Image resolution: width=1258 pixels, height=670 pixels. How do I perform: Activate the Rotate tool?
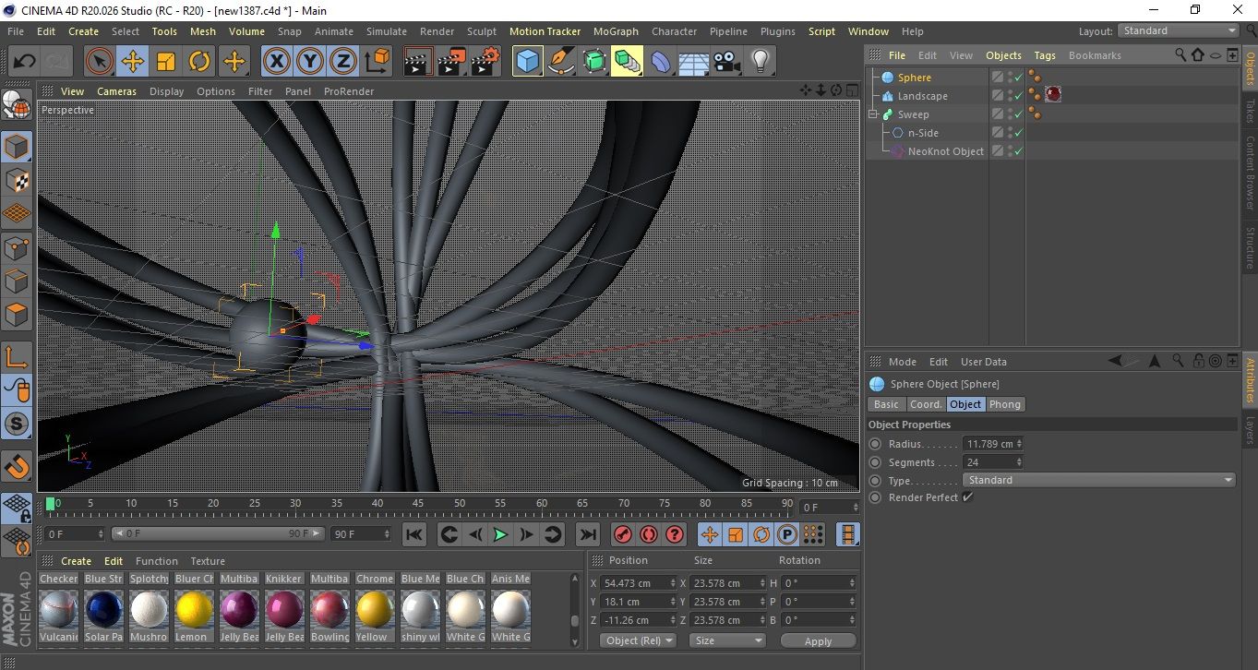tap(199, 62)
